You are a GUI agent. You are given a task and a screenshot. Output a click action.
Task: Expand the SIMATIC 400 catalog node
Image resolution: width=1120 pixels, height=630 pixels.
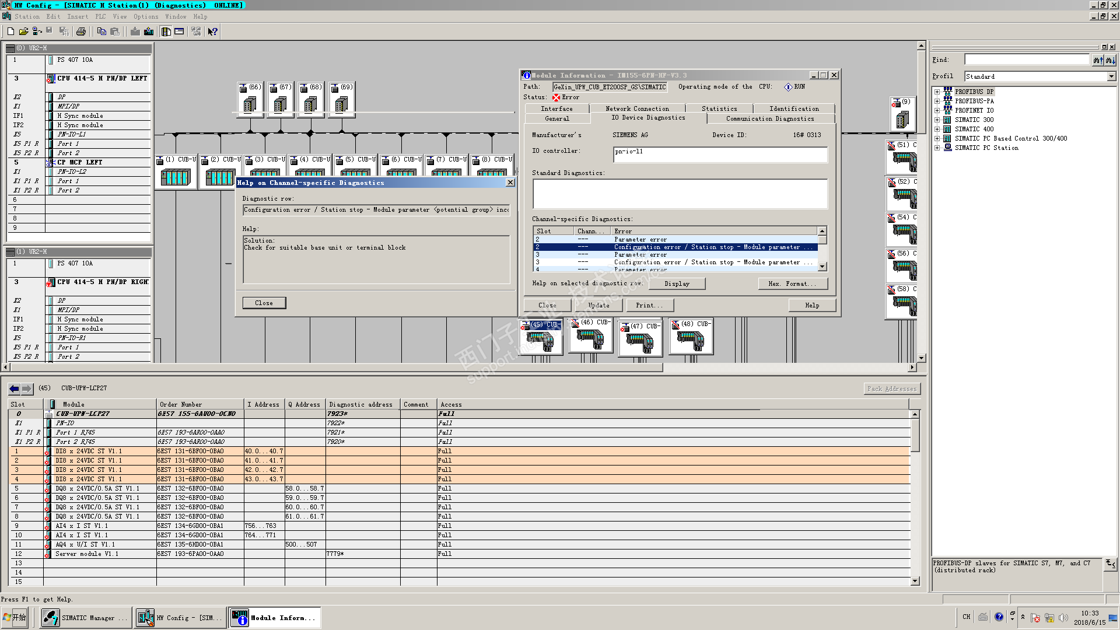pos(937,129)
